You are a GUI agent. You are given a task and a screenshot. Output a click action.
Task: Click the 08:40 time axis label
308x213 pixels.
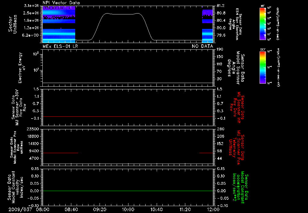click(x=71, y=209)
